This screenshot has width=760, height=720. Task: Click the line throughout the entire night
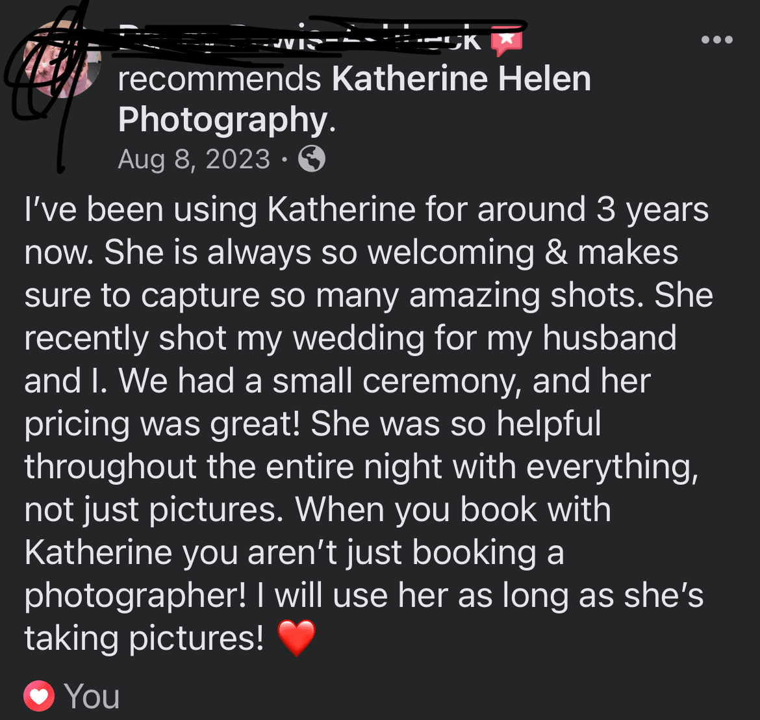(362, 467)
